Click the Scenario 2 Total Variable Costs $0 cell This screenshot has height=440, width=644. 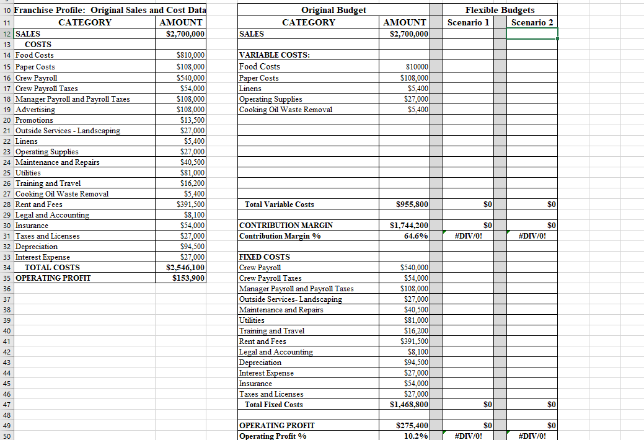pyautogui.click(x=532, y=204)
